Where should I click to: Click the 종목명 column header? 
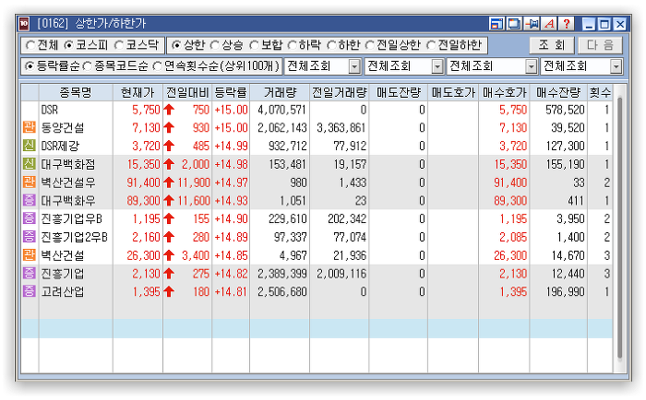pos(76,92)
